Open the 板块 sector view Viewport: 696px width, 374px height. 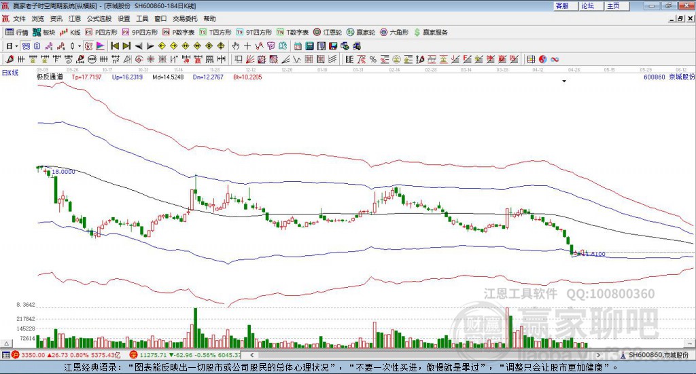[x=44, y=33]
